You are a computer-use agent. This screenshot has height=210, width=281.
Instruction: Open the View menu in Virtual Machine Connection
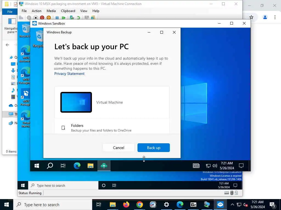(x=84, y=11)
